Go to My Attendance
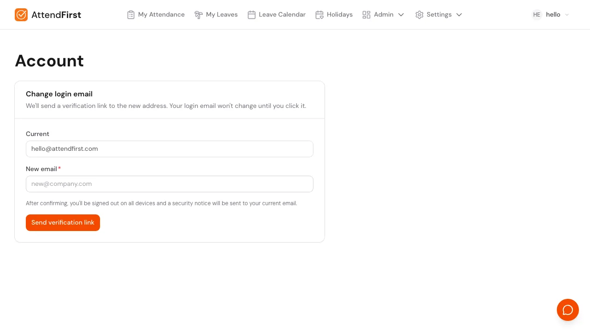This screenshot has height=332, width=590. coord(161,15)
